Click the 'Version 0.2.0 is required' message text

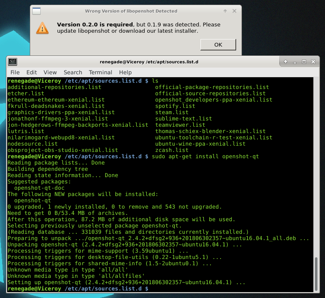95,24
